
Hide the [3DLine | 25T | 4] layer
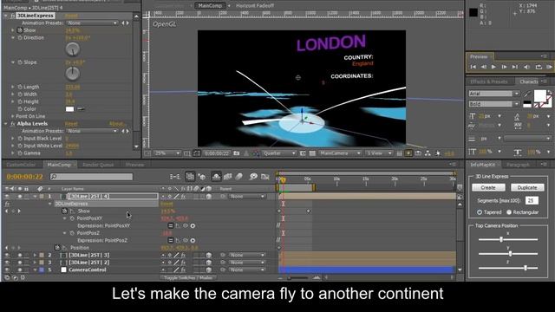(x=7, y=197)
